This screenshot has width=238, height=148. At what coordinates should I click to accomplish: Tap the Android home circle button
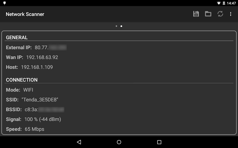click(x=119, y=142)
